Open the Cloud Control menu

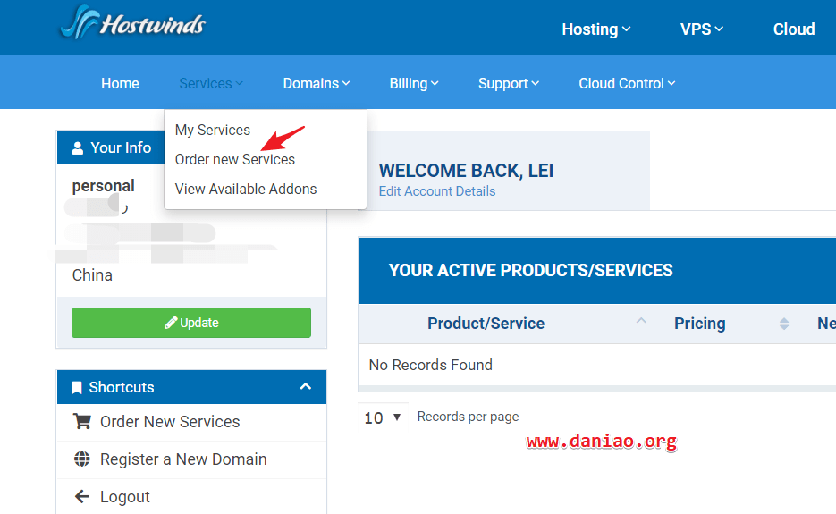click(626, 83)
